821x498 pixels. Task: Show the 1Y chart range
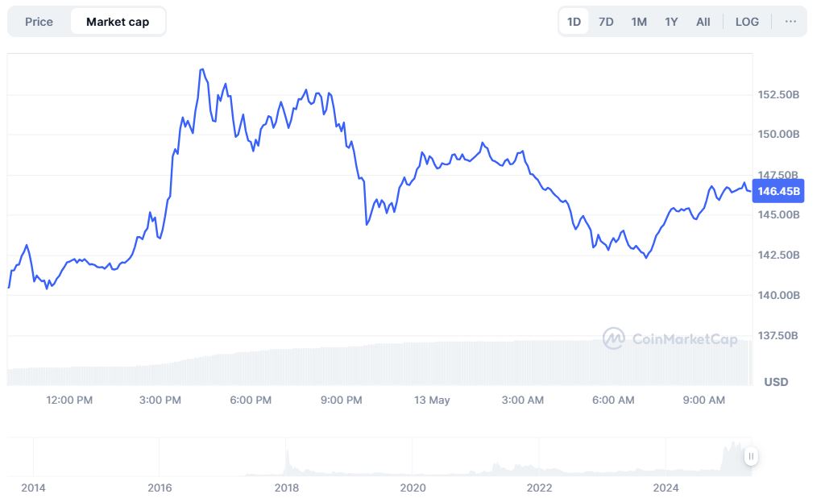coord(671,22)
